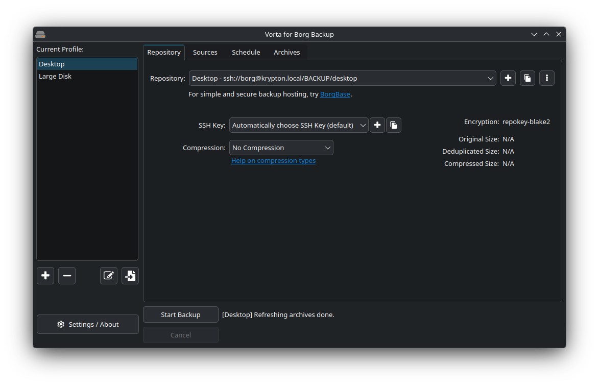Switch to the Sources tab
599x387 pixels.
(x=205, y=52)
